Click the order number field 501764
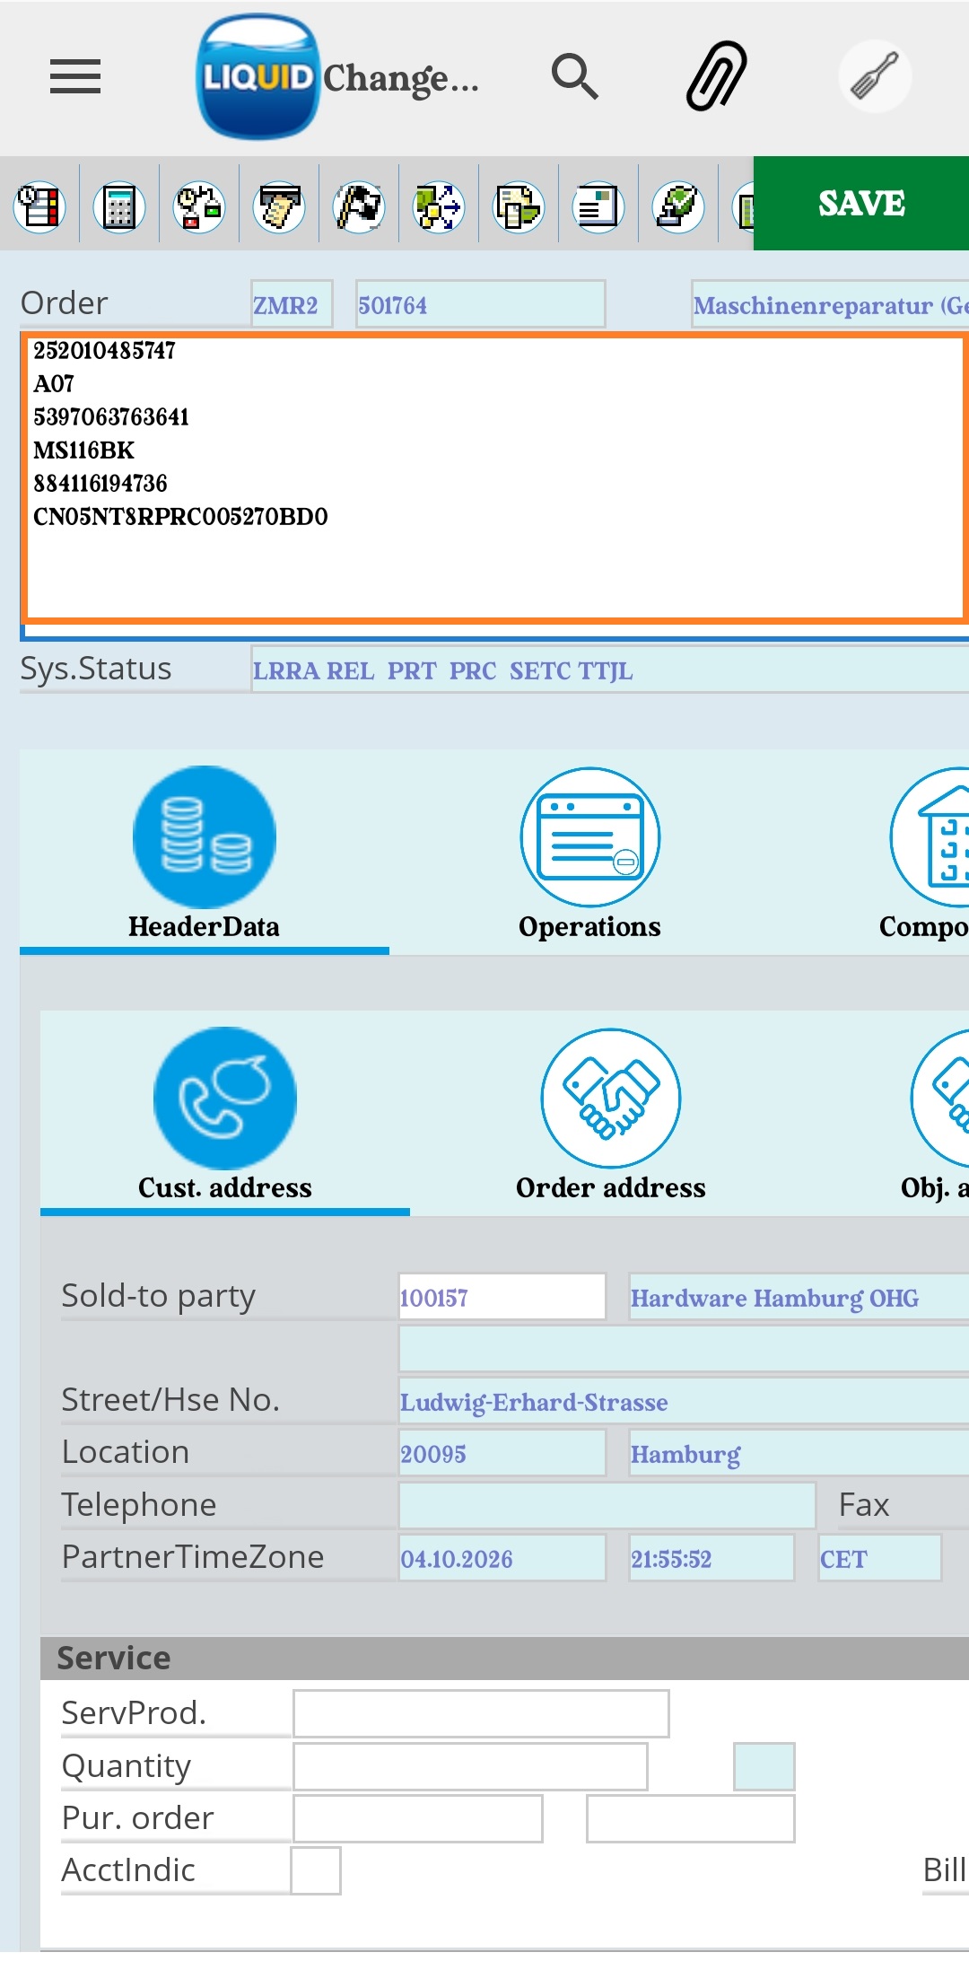 coord(480,304)
